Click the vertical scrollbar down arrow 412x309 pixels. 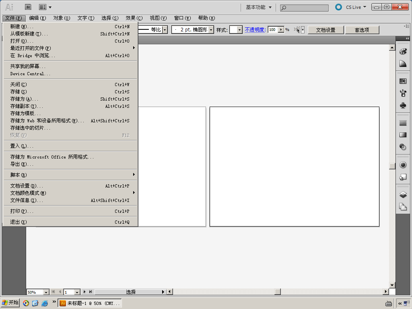point(392,285)
